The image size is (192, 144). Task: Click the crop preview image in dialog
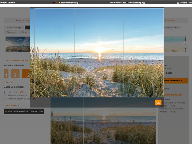click(x=97, y=53)
